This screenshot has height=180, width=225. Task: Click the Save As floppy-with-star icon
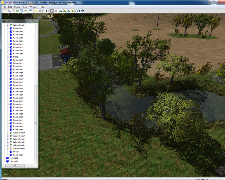pyautogui.click(x=25, y=11)
